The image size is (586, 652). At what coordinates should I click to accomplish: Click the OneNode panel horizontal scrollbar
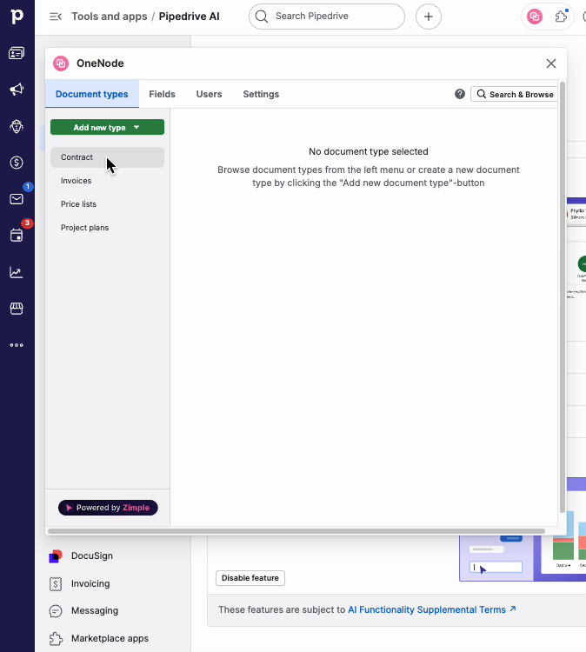[296, 531]
